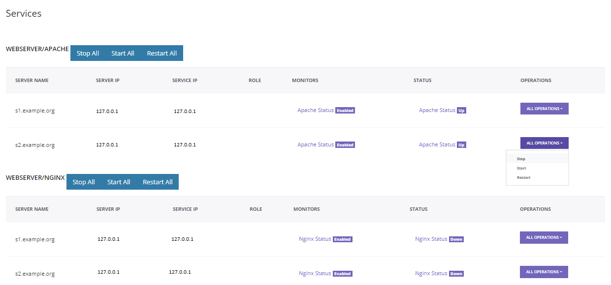611x285 pixels.
Task: Click Nginx Status link with Down badge, s1
Action: 431,239
